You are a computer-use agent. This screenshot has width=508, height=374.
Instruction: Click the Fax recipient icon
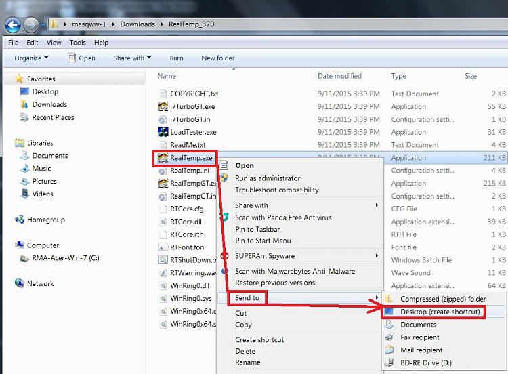click(389, 337)
